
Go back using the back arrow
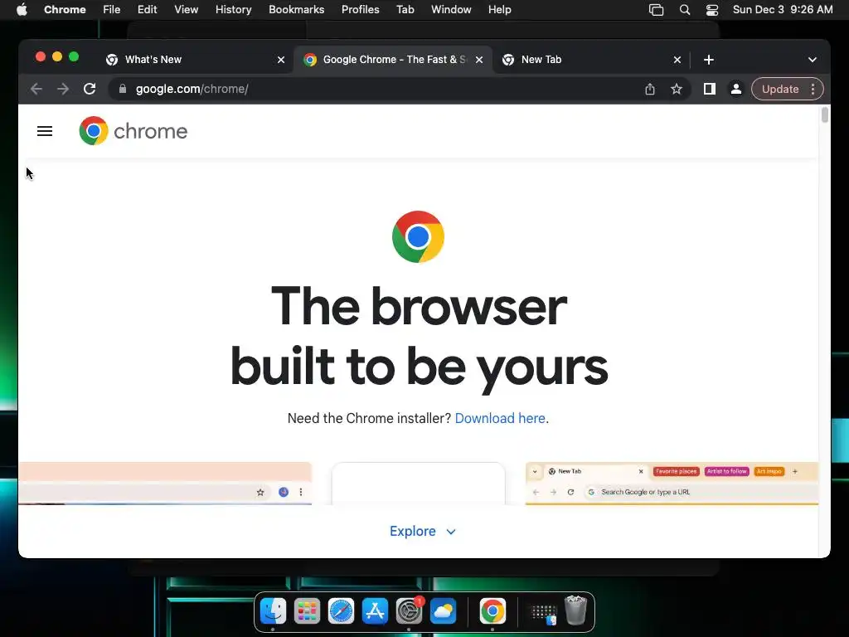(x=36, y=89)
